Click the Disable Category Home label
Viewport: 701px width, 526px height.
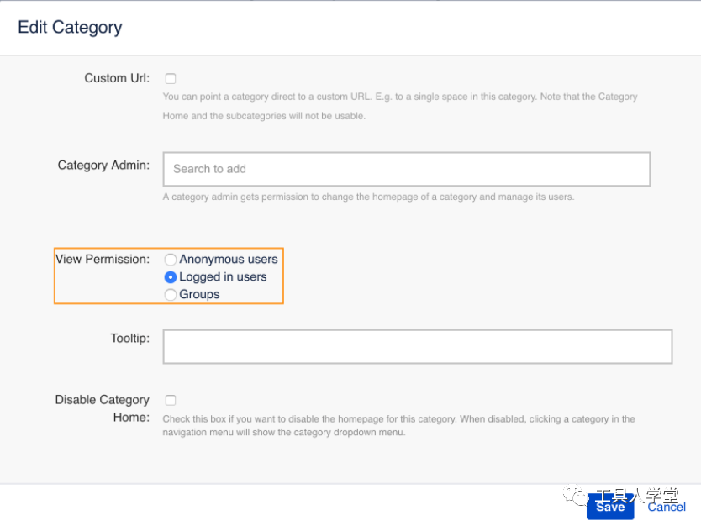[103, 408]
